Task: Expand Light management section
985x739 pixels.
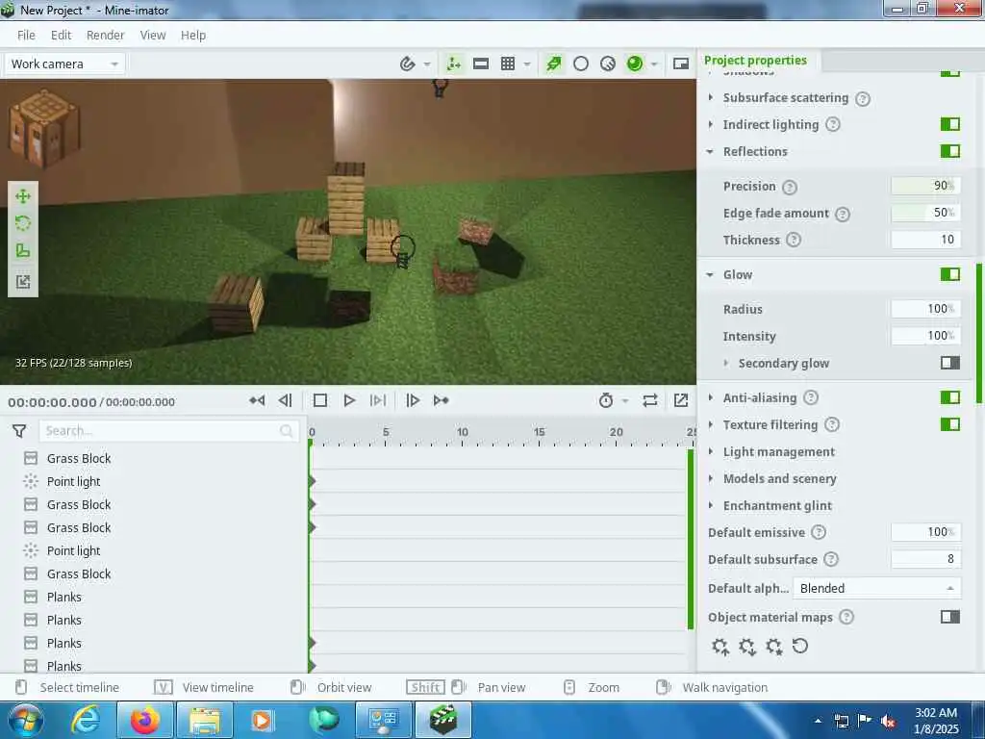Action: tap(711, 452)
